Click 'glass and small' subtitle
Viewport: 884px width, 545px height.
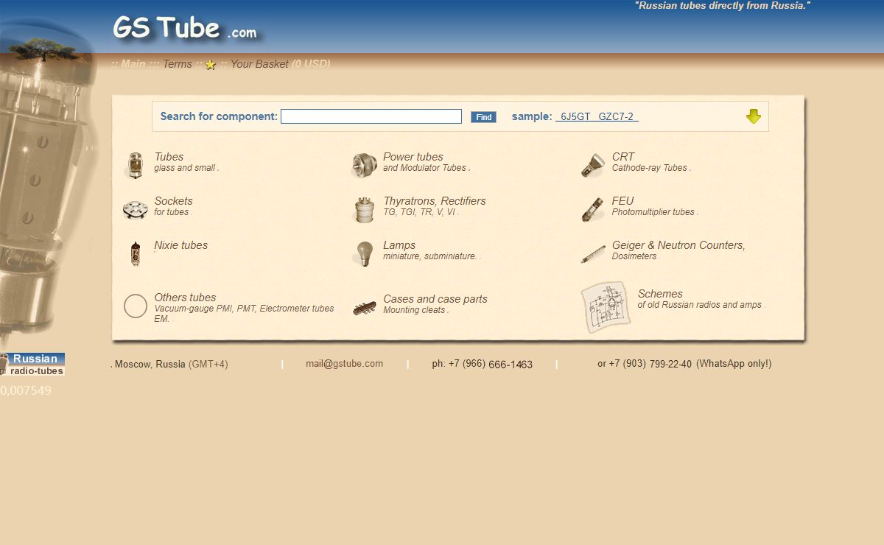[185, 168]
